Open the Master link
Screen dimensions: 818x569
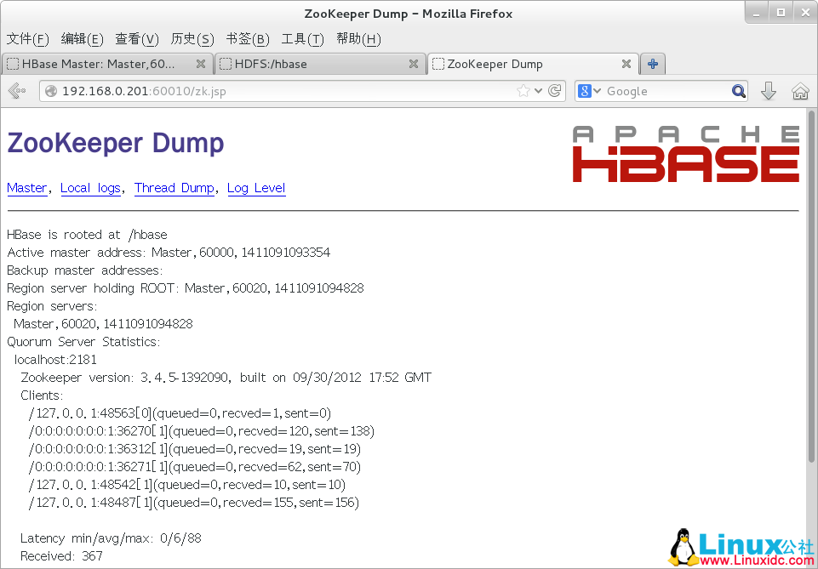point(26,188)
